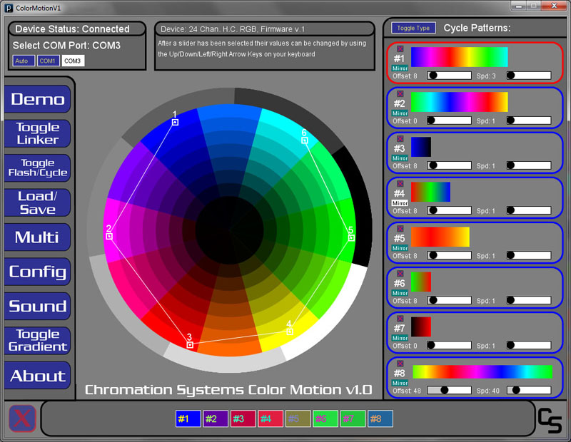Click the Offset slider of pattern #2
This screenshot has height=442, width=571.
click(450, 120)
